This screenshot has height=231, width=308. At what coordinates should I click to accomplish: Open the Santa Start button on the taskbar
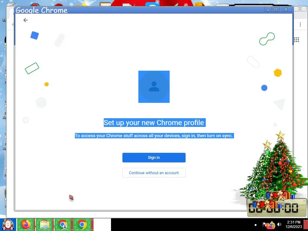[x=8, y=225]
